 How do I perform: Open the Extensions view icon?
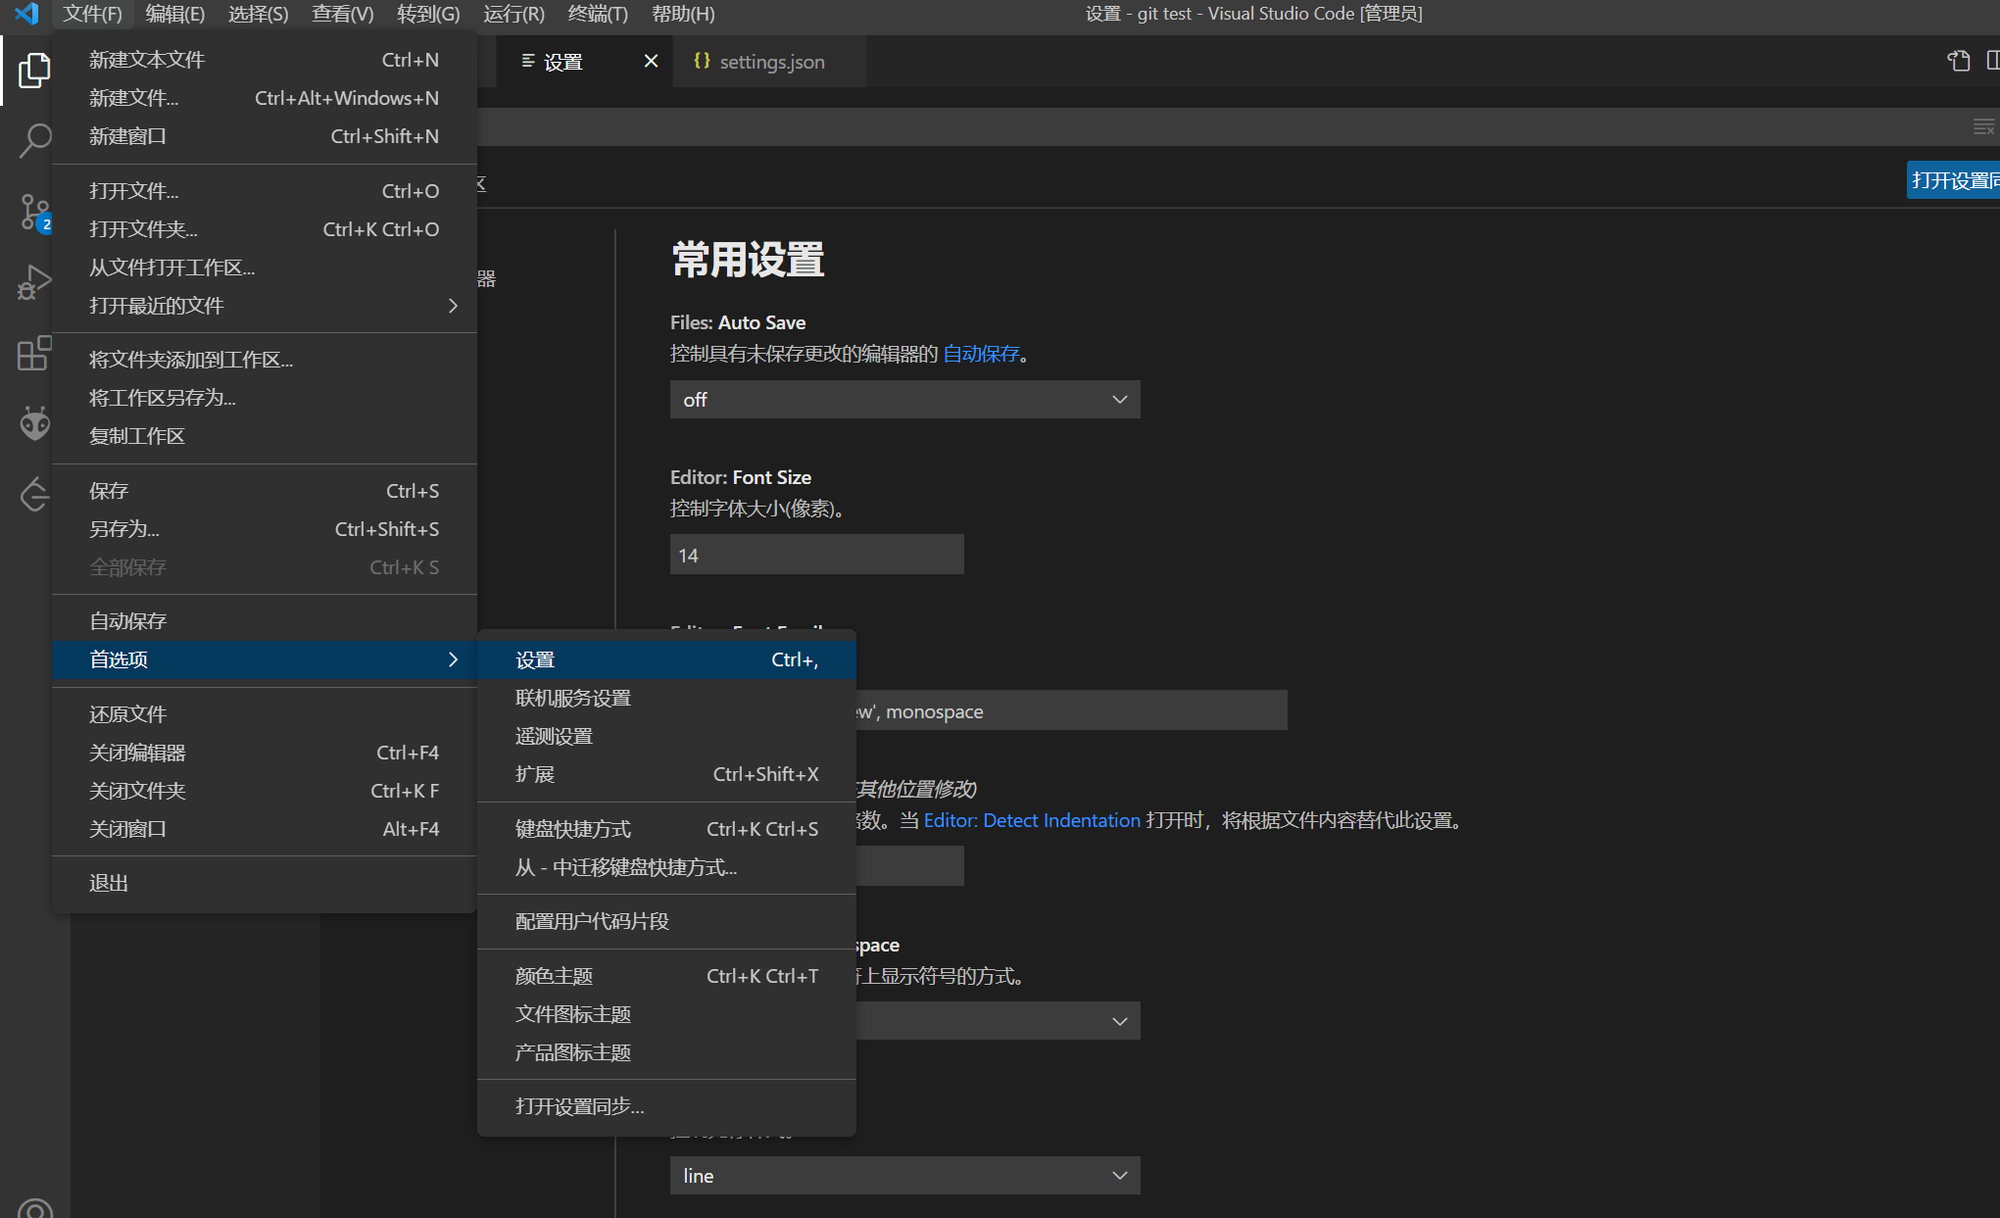pyautogui.click(x=34, y=353)
